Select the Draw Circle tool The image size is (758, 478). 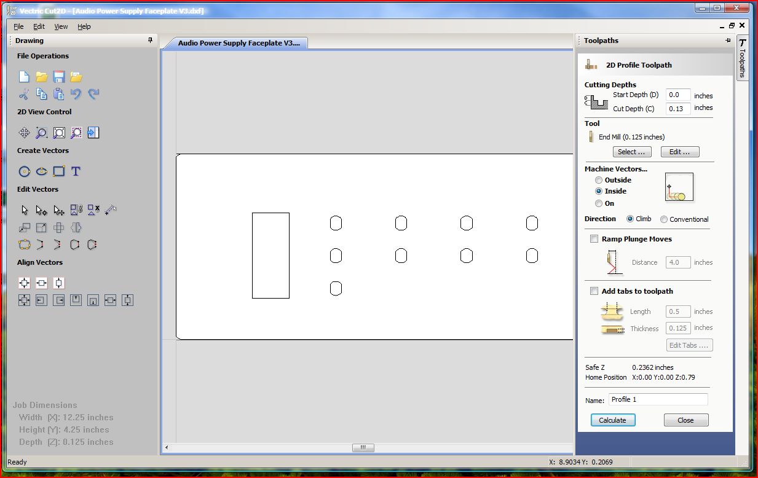[x=24, y=171]
